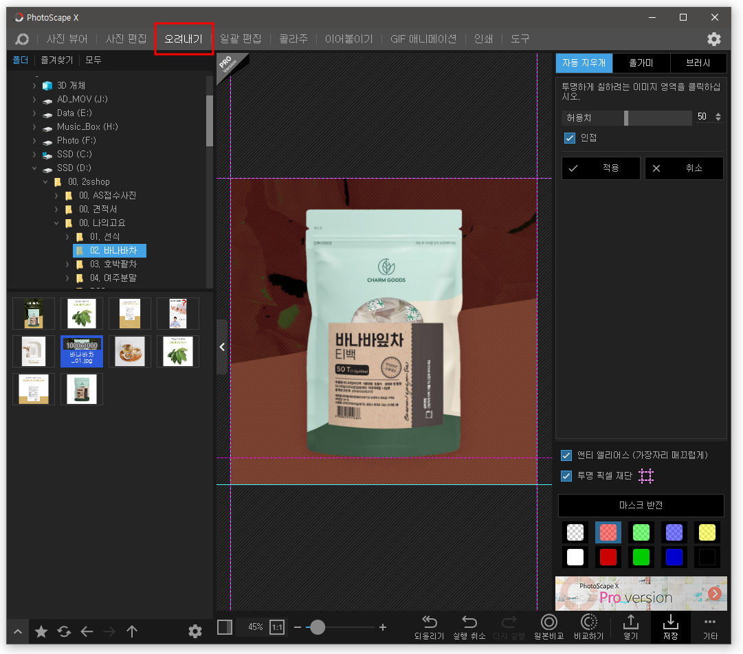The width and height of the screenshot is (743, 654).
Task: Expand the Photo (F:) drive
Action: click(34, 141)
